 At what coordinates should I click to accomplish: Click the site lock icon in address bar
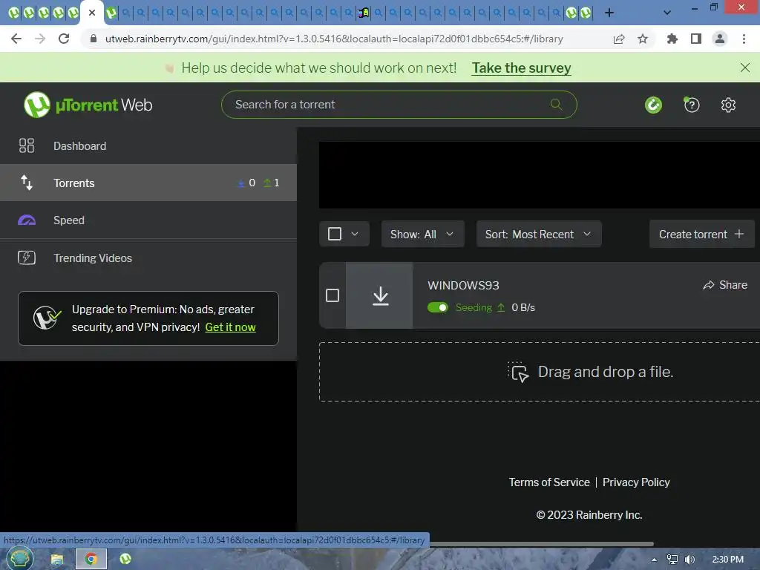coord(94,39)
